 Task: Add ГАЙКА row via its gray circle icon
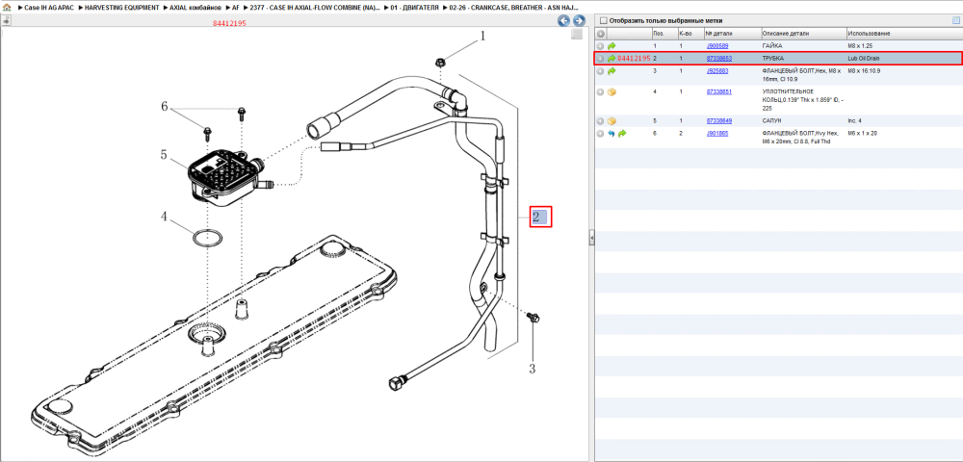(601, 46)
